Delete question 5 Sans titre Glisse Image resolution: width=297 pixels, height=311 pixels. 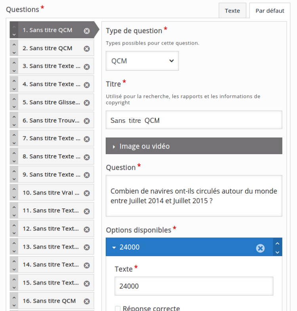click(87, 103)
